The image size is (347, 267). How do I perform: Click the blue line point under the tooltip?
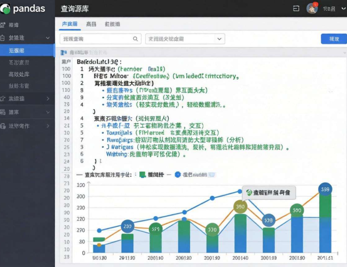tap(240, 191)
